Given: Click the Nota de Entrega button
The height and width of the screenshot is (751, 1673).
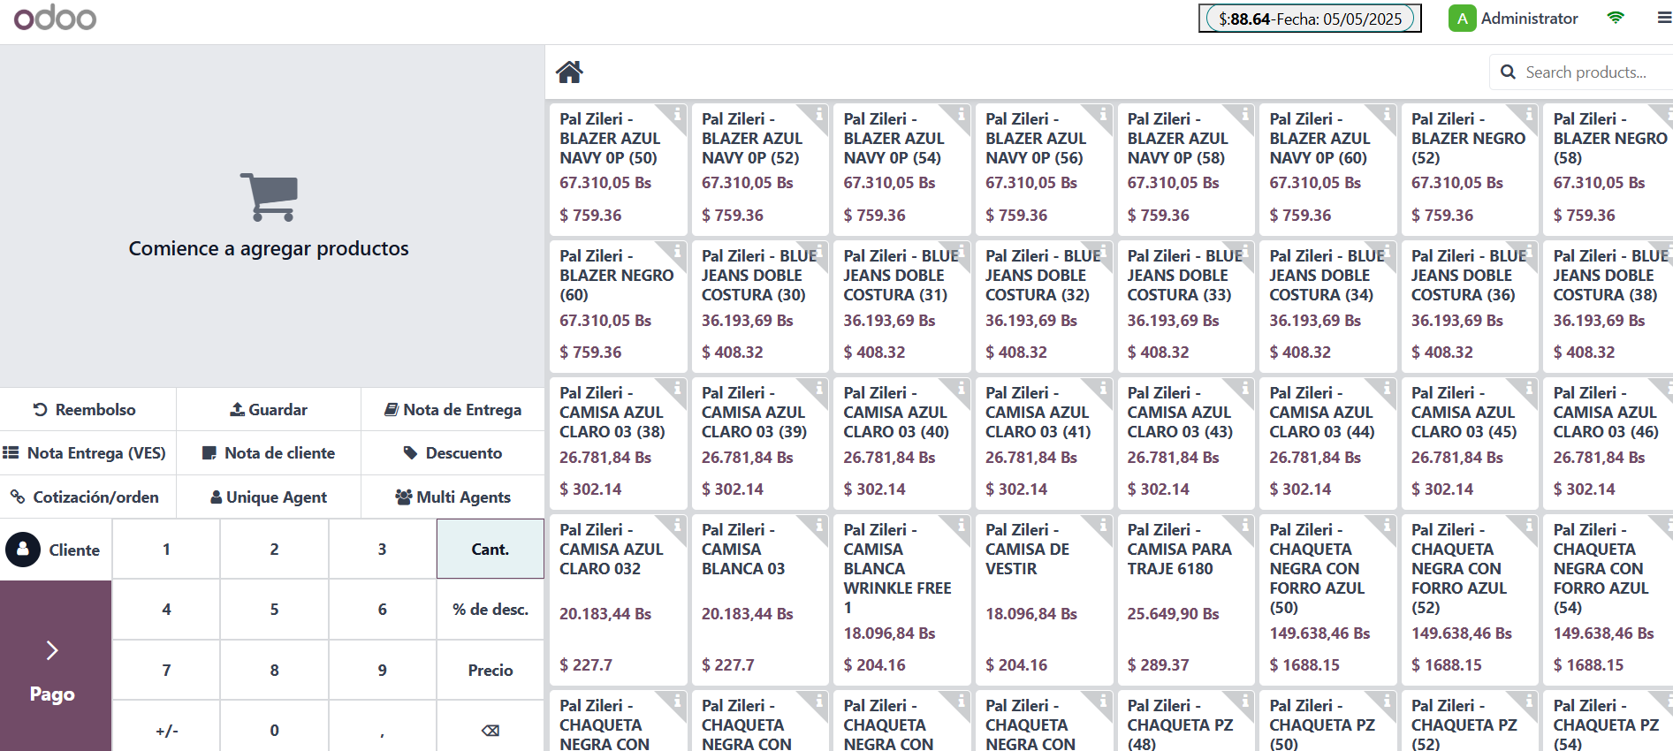Looking at the screenshot, I should pos(452,409).
